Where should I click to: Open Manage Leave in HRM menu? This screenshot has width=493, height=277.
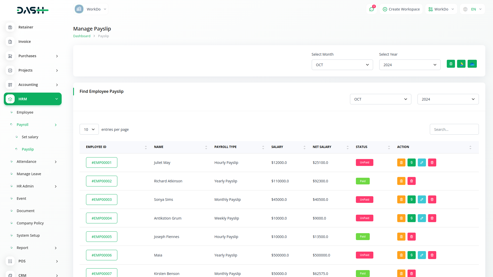tap(29, 174)
